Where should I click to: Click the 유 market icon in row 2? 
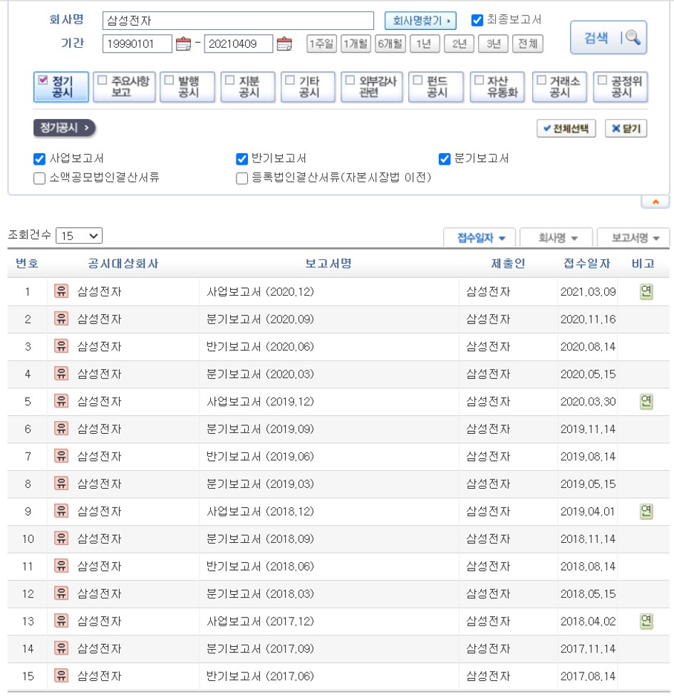click(x=61, y=318)
